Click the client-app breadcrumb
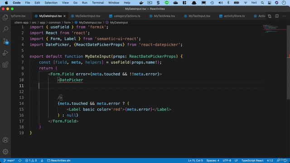Screen dimensions: 290x163 (21, 23)
